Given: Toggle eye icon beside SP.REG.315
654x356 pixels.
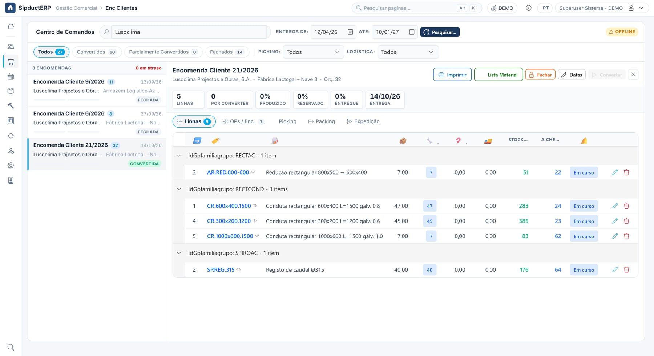Looking at the screenshot, I should (x=238, y=270).
